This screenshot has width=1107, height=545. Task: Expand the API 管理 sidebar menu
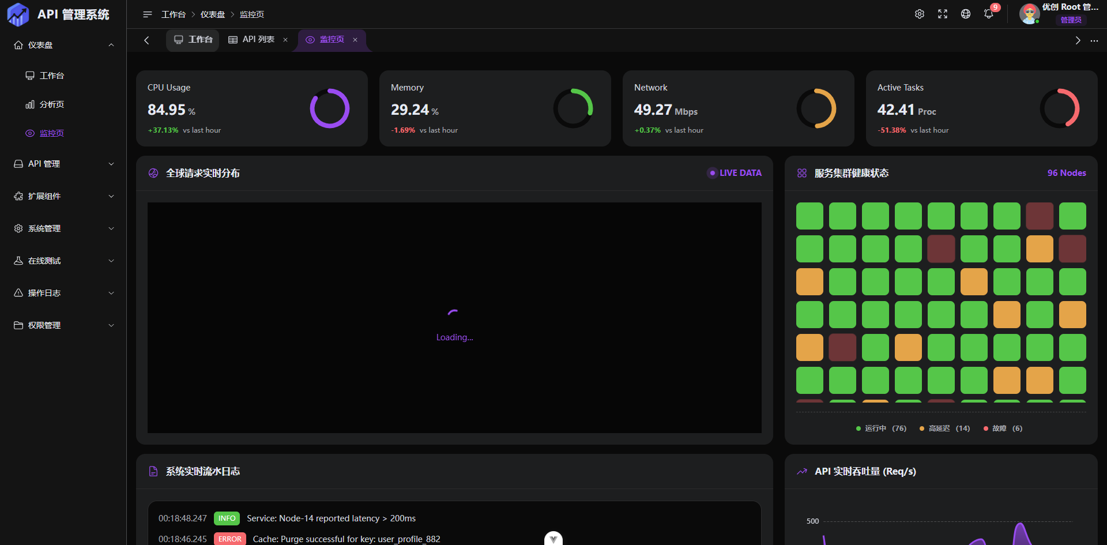[63, 164]
